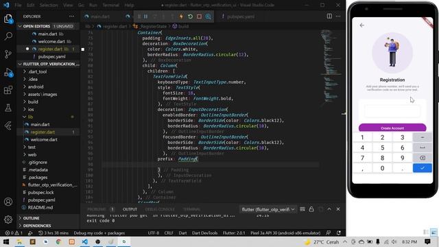Image resolution: width=439 pixels, height=247 pixels.
Task: Open Explorer panel More Actions ellipsis
Action: 71,16
